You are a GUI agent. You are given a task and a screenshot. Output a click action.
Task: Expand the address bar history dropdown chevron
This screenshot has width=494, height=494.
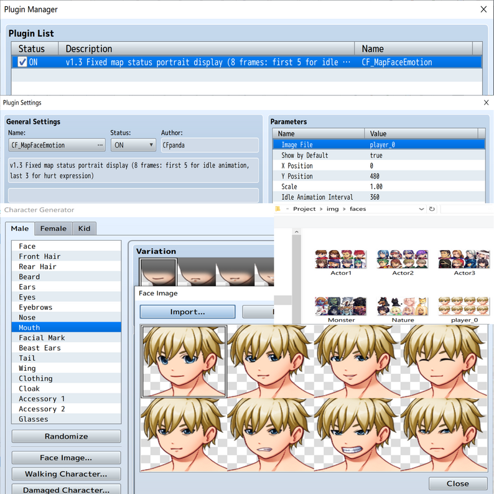pos(421,209)
